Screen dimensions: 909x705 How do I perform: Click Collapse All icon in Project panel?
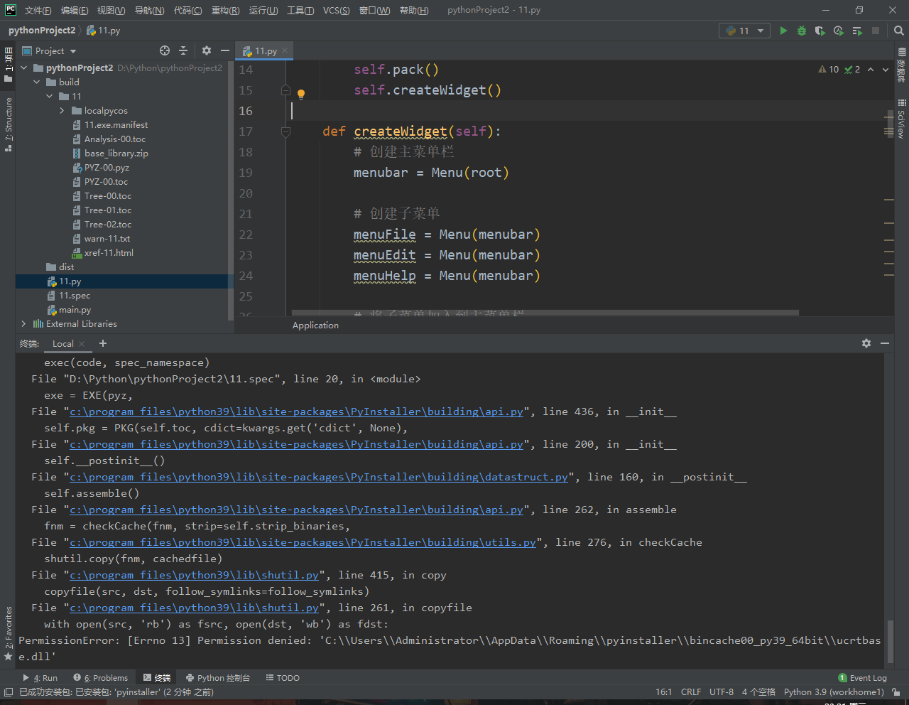point(183,50)
